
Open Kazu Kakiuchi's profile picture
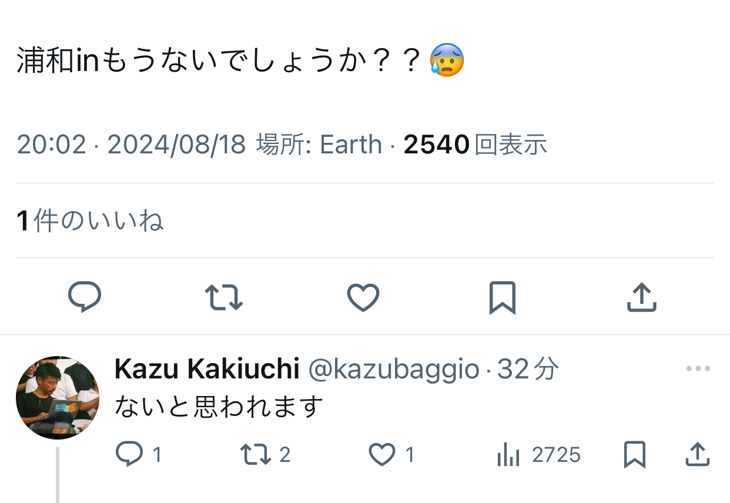pyautogui.click(x=57, y=397)
